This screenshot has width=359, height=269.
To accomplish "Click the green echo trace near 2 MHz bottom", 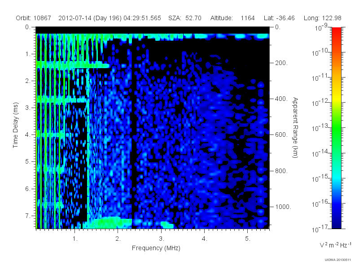I will (110, 222).
